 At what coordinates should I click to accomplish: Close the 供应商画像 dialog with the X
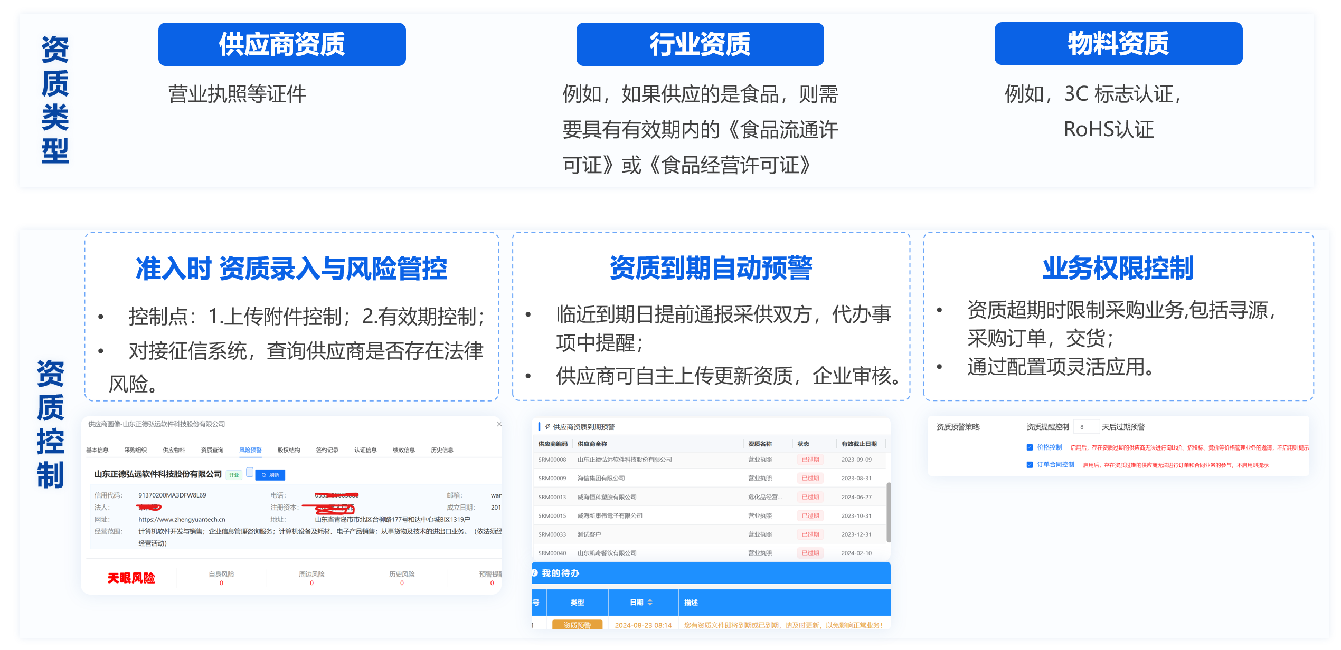pos(499,424)
